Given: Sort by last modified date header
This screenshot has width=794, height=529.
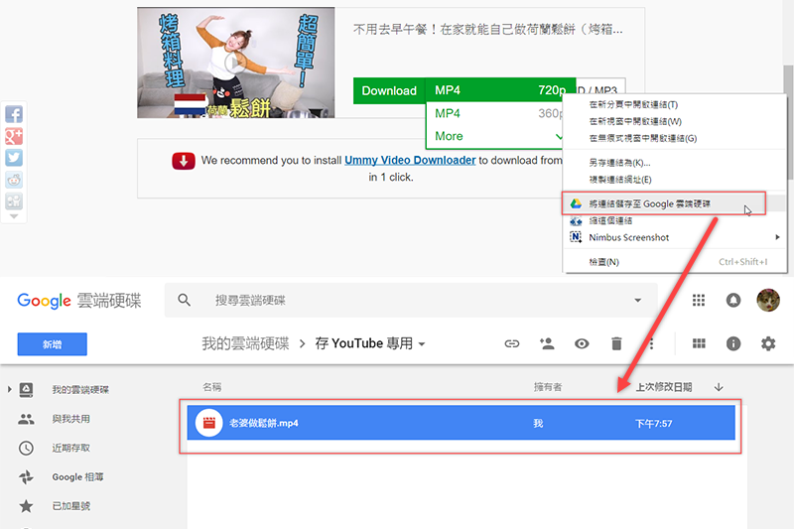Looking at the screenshot, I should tap(663, 387).
